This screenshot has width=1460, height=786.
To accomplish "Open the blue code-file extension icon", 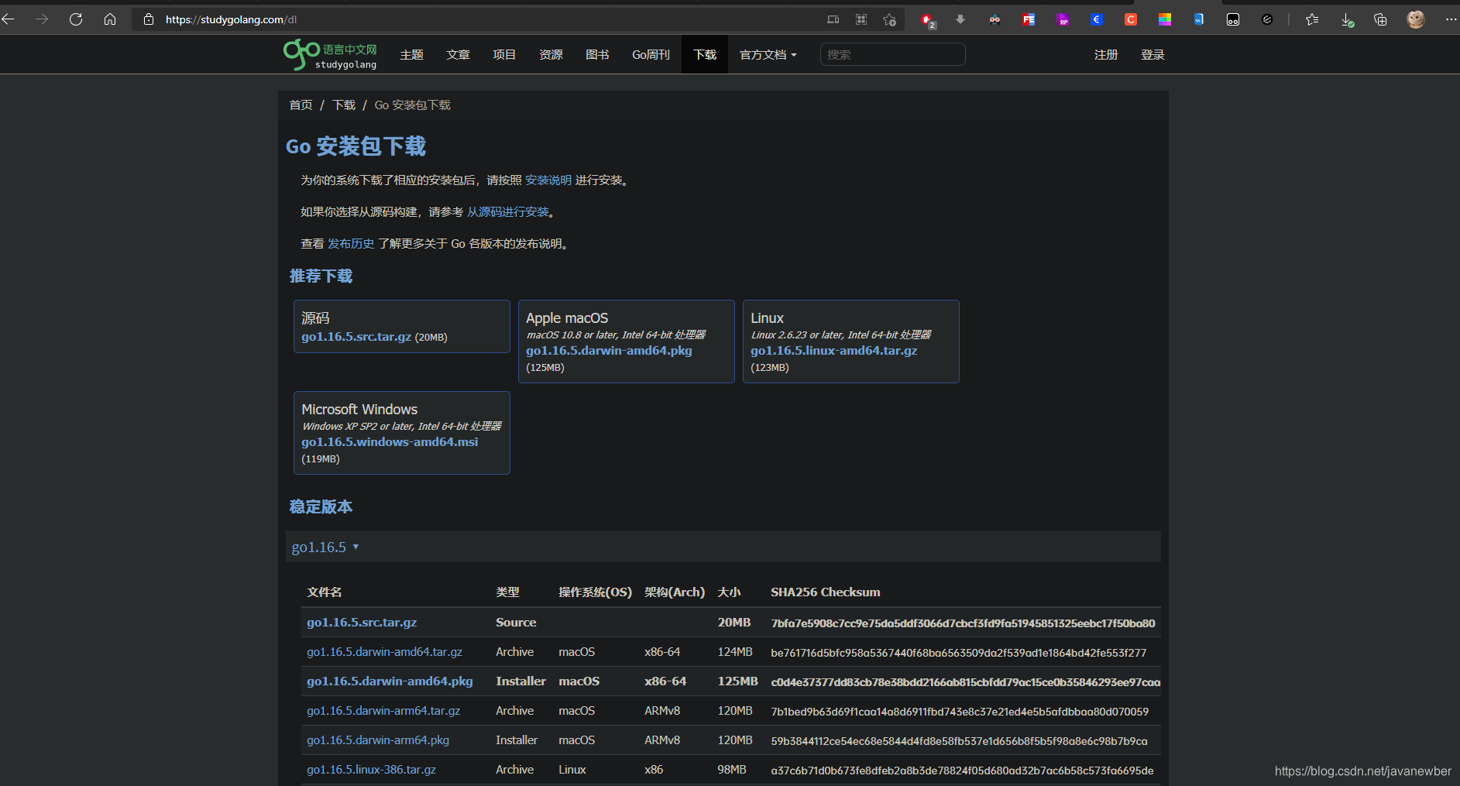I will (x=1199, y=19).
